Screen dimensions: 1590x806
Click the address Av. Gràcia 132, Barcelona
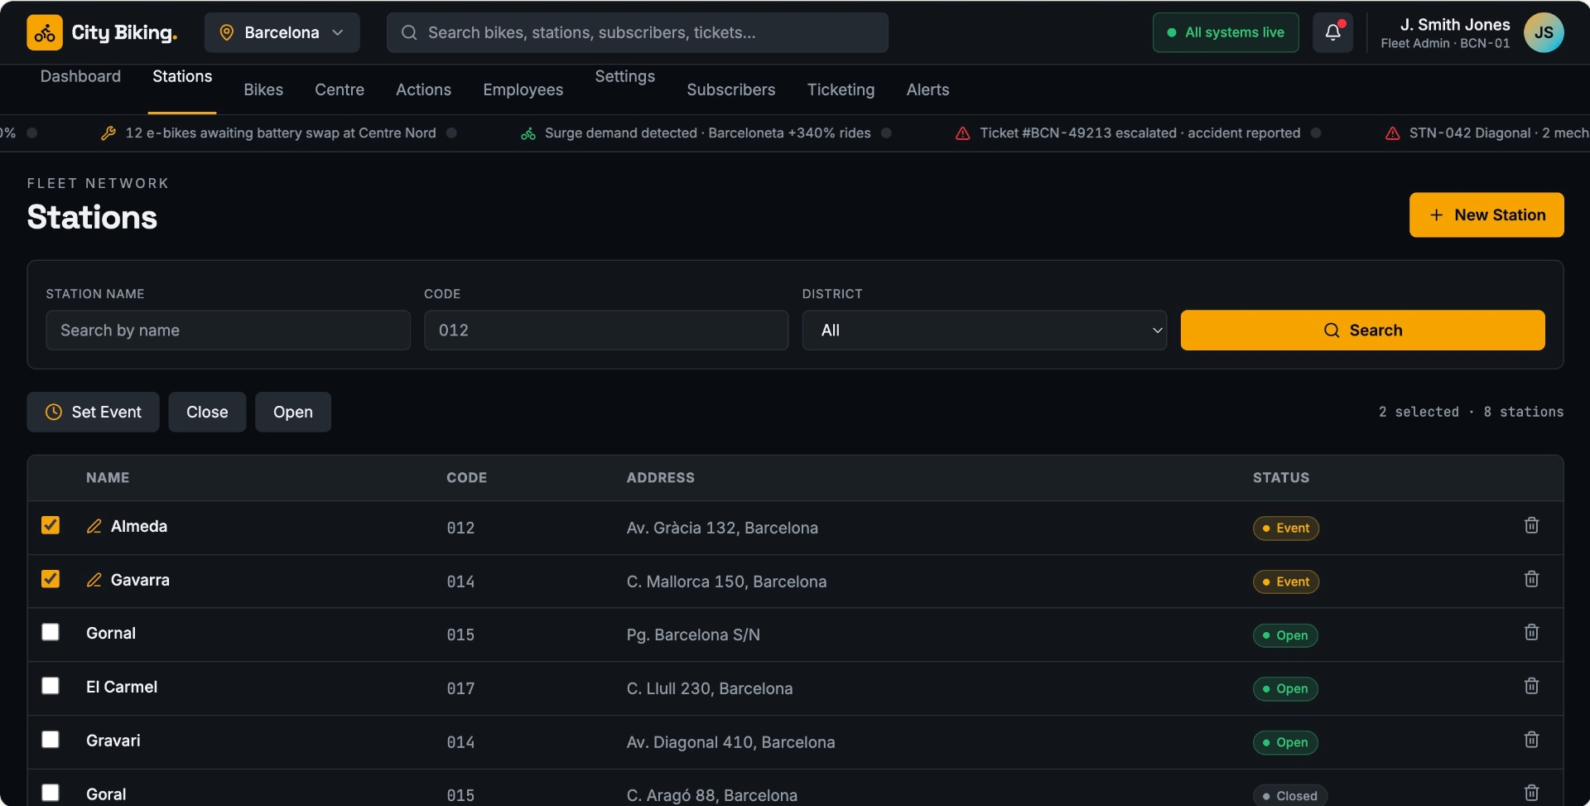pyautogui.click(x=722, y=528)
